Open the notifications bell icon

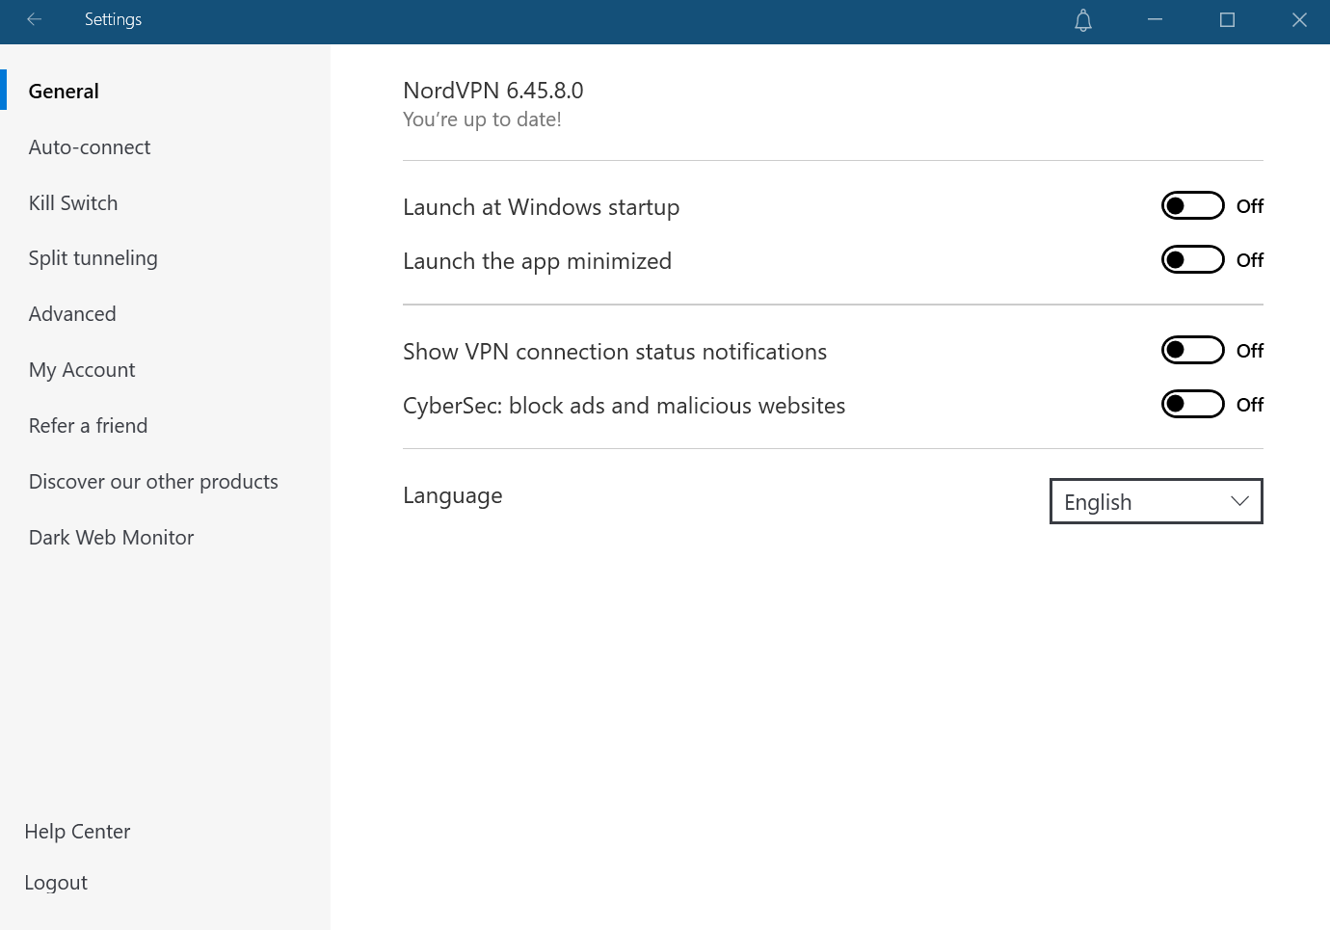click(1083, 20)
